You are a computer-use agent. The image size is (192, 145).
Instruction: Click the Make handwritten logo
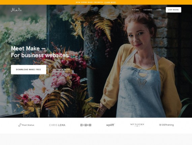16,10
